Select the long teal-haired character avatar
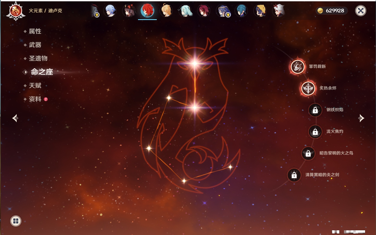The height and width of the screenshot is (235, 376). point(185,11)
